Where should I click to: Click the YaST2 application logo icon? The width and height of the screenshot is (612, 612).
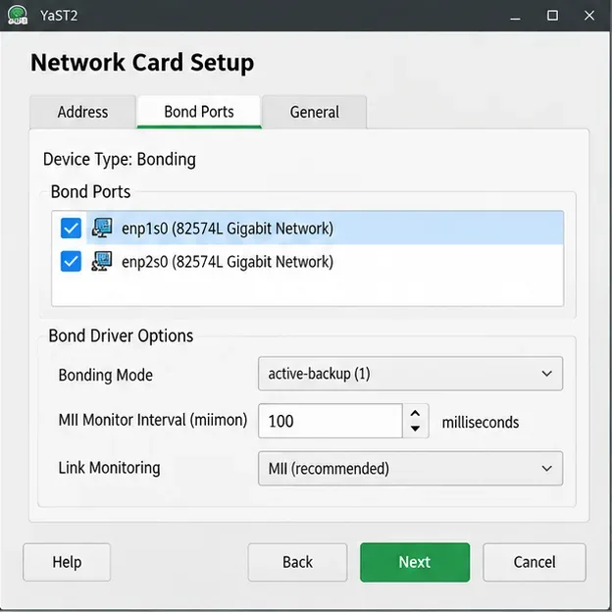coord(18,16)
